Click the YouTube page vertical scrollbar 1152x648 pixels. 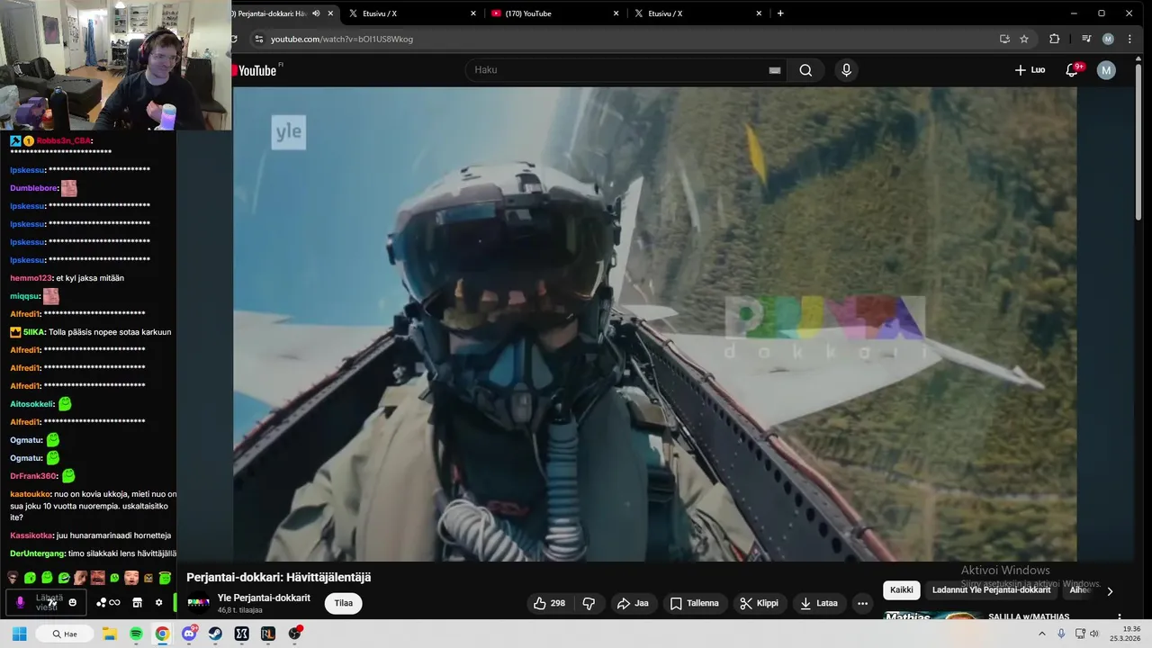(1138, 144)
